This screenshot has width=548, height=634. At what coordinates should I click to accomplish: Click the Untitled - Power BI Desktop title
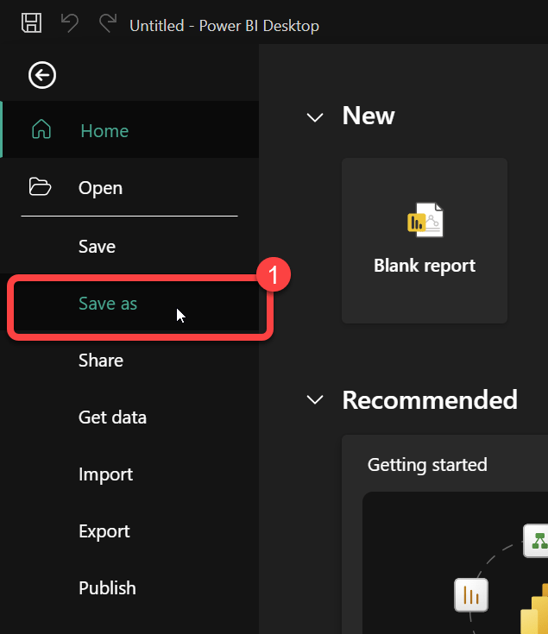[224, 26]
